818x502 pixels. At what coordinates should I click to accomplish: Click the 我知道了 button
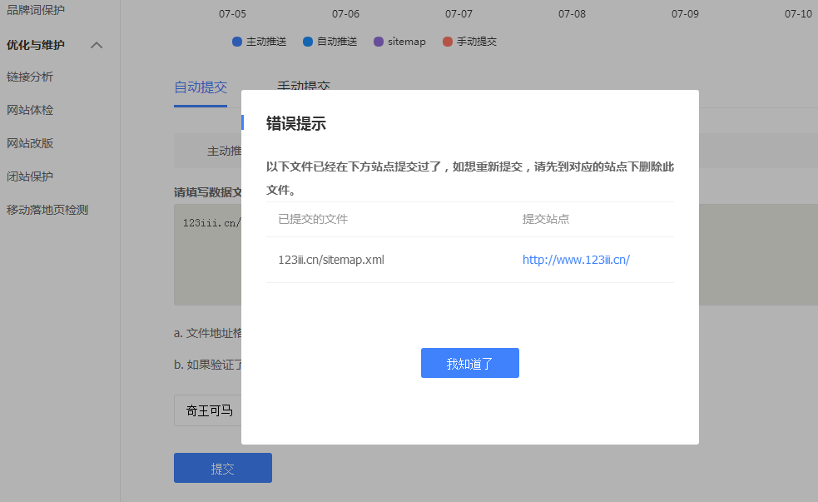tap(469, 363)
